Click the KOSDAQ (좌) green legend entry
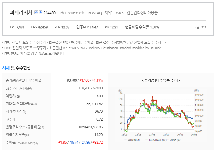216x151 pixels. tap(156, 140)
